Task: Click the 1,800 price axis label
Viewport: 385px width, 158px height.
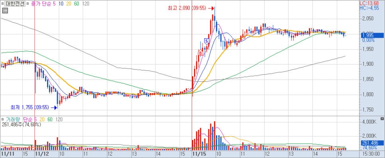Action: pyautogui.click(x=368, y=95)
